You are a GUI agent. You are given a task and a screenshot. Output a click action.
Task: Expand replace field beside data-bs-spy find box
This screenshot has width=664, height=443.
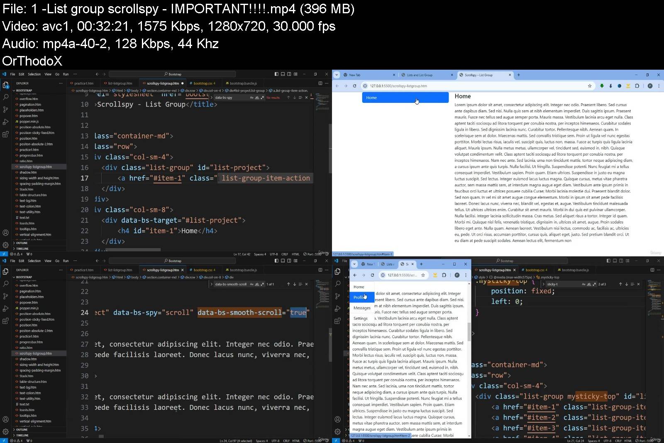pos(211,97)
